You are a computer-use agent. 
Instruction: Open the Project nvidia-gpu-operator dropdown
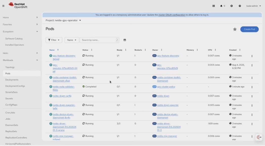coord(63,20)
